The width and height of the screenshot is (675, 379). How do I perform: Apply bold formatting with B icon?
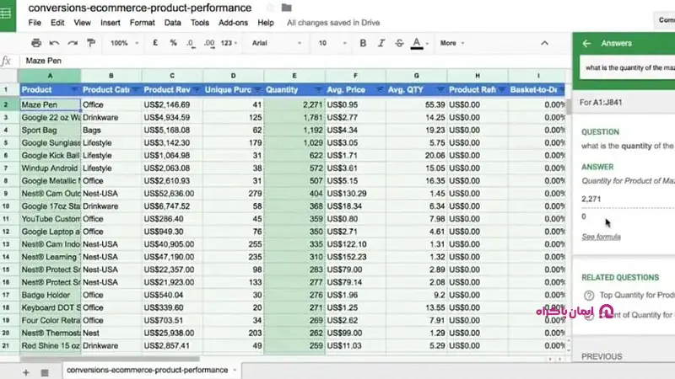pos(363,43)
